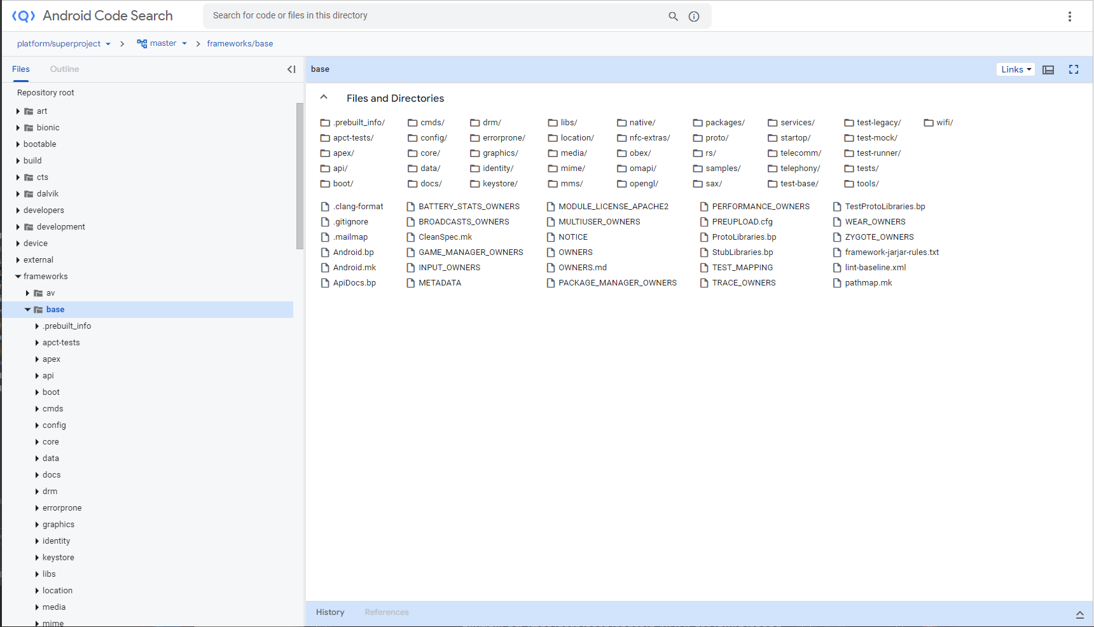Open the opengl/ directory link

click(x=644, y=184)
